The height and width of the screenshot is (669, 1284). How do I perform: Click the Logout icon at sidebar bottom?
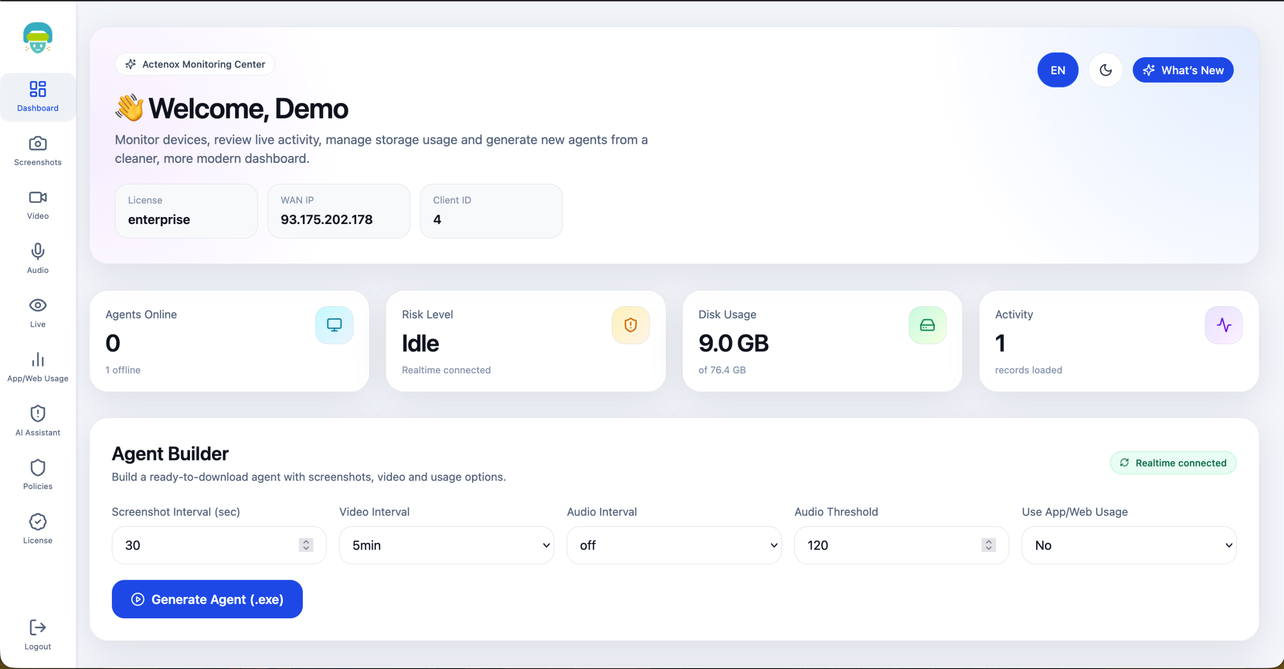pyautogui.click(x=38, y=627)
